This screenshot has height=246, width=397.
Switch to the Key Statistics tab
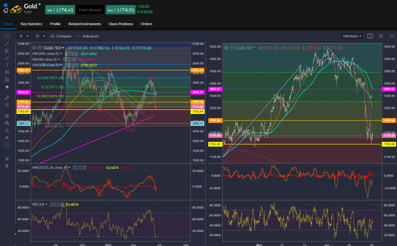(31, 24)
